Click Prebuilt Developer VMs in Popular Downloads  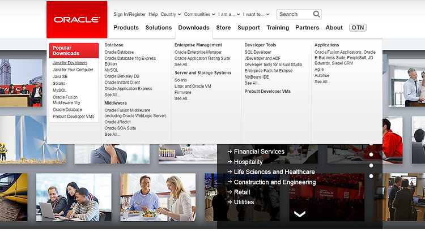point(74,117)
